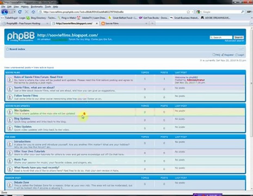Click the forum search input field
The image size is (253, 196).
(x=221, y=38)
